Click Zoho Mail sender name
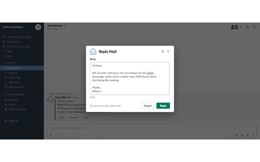This screenshot has width=260, height=162. [x=61, y=97]
